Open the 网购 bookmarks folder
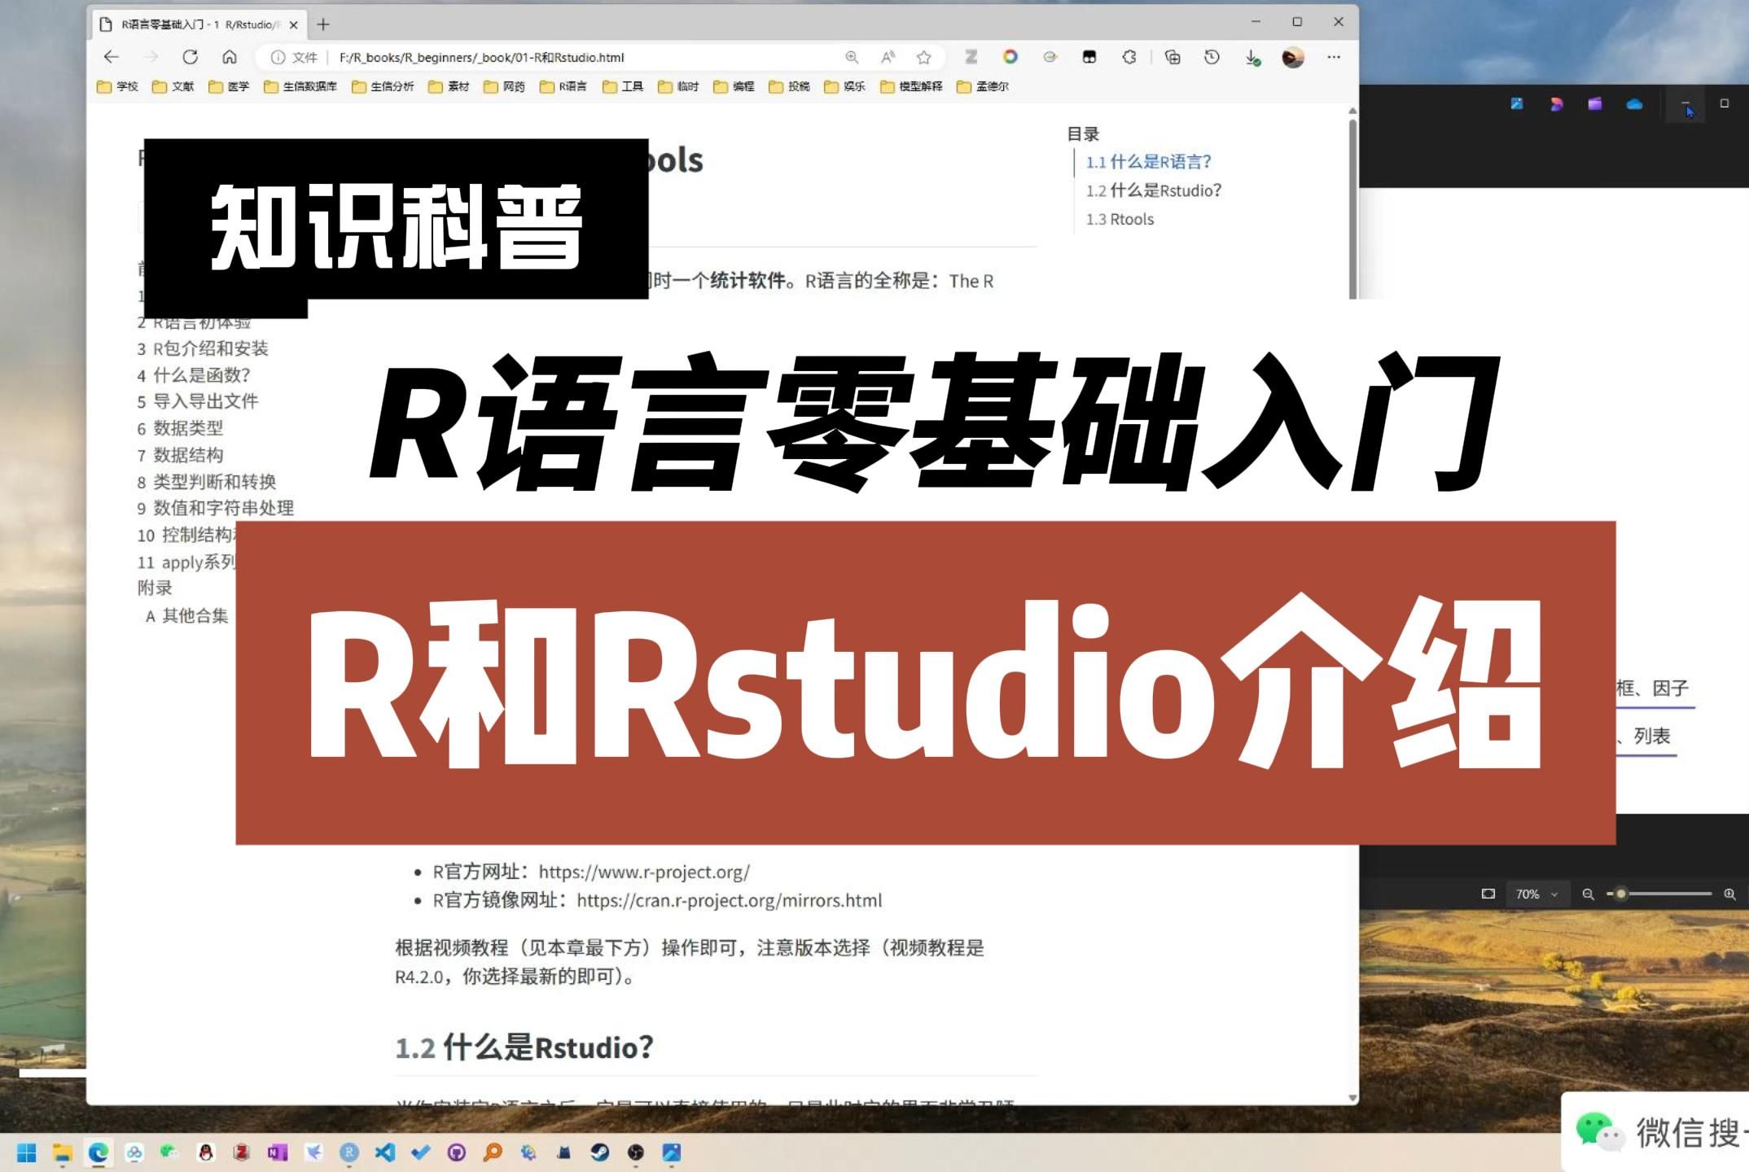Screen dimensions: 1749x1172 pos(504,86)
